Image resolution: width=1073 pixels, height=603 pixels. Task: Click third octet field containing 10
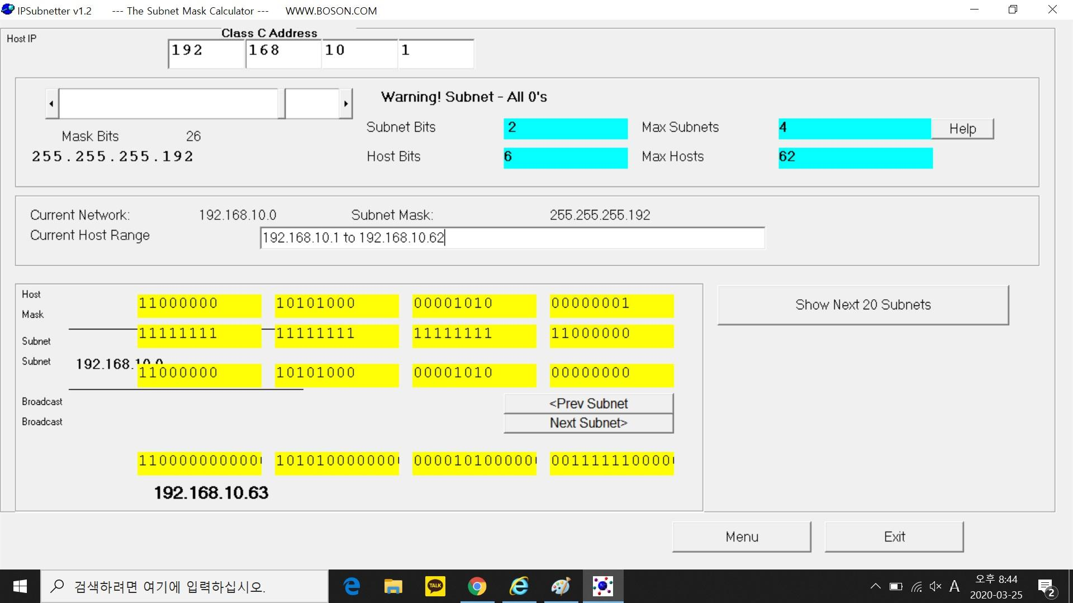tap(360, 54)
